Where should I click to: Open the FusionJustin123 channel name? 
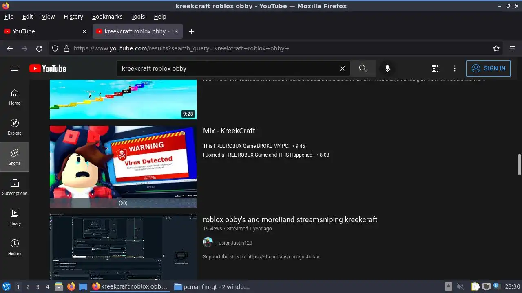[234, 243]
